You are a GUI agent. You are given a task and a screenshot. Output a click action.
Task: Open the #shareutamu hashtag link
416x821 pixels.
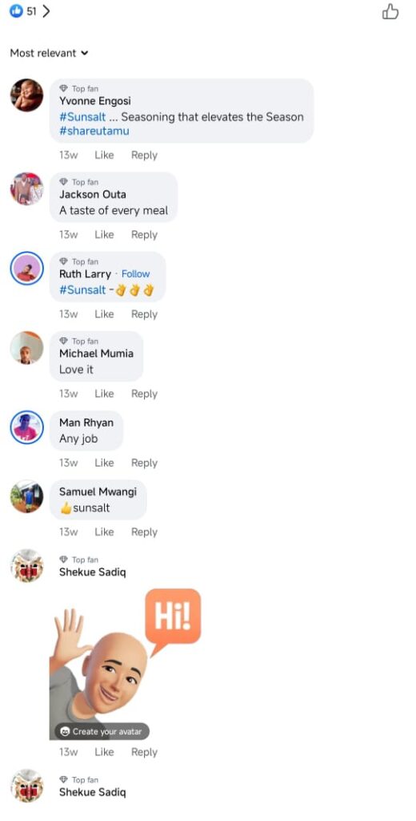click(x=94, y=131)
